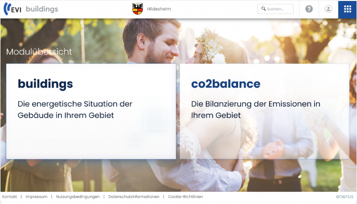The width and height of the screenshot is (357, 204).
Task: Open the Kontakt footer link
Action: coord(10,197)
